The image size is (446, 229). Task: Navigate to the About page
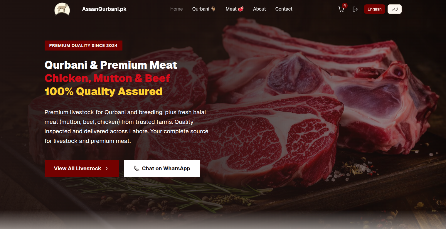(x=260, y=9)
